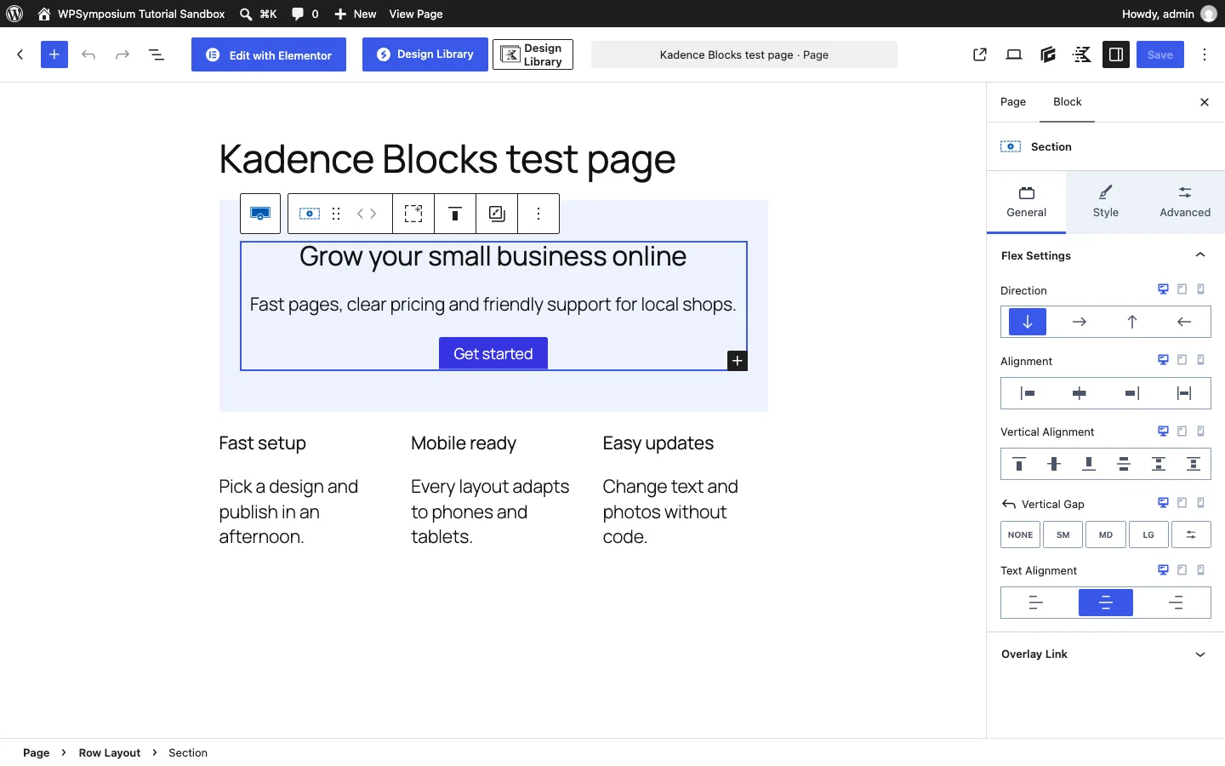The image size is (1225, 766).
Task: Click the Save button
Action: (1160, 54)
